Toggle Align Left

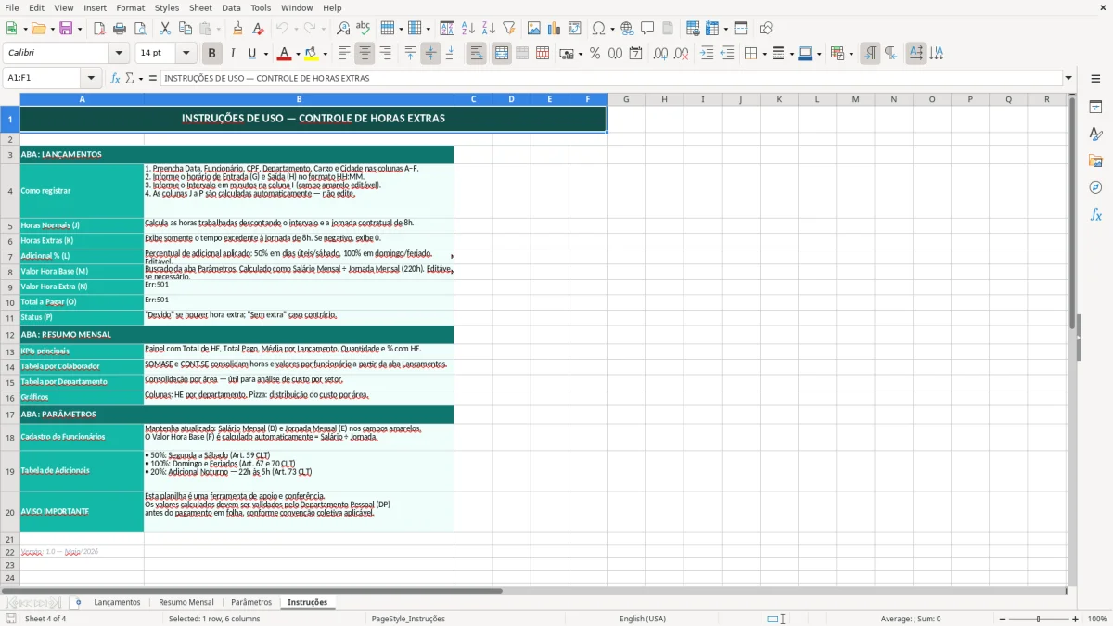[x=344, y=54]
